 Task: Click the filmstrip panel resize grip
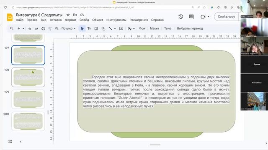coord(49,112)
